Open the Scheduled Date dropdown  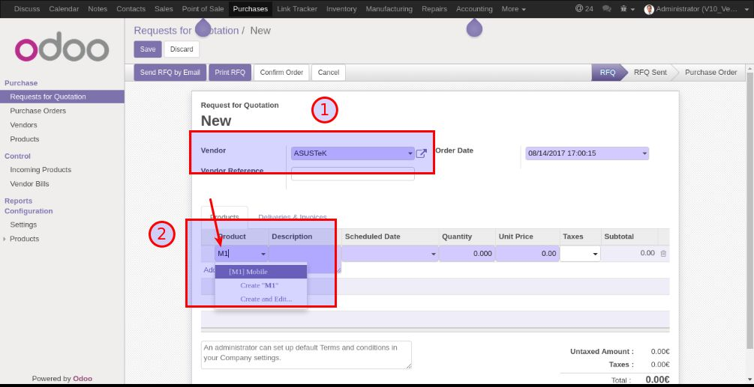tap(433, 255)
